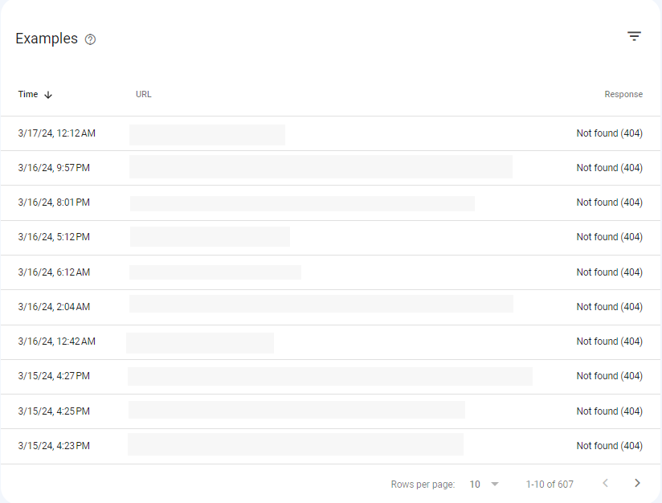Sort the table by the Response column
The height and width of the screenshot is (503, 662).
click(623, 94)
